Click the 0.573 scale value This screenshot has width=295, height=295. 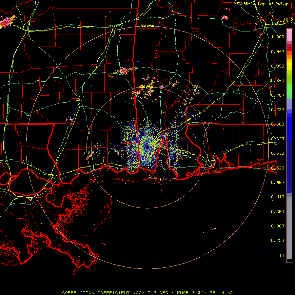click(x=278, y=153)
